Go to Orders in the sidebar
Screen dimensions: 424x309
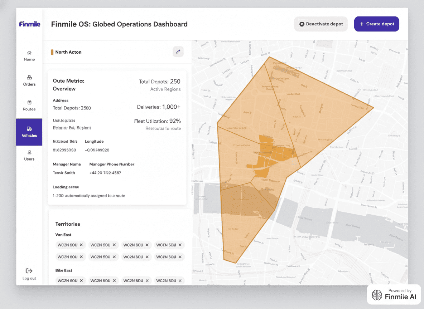[29, 80]
